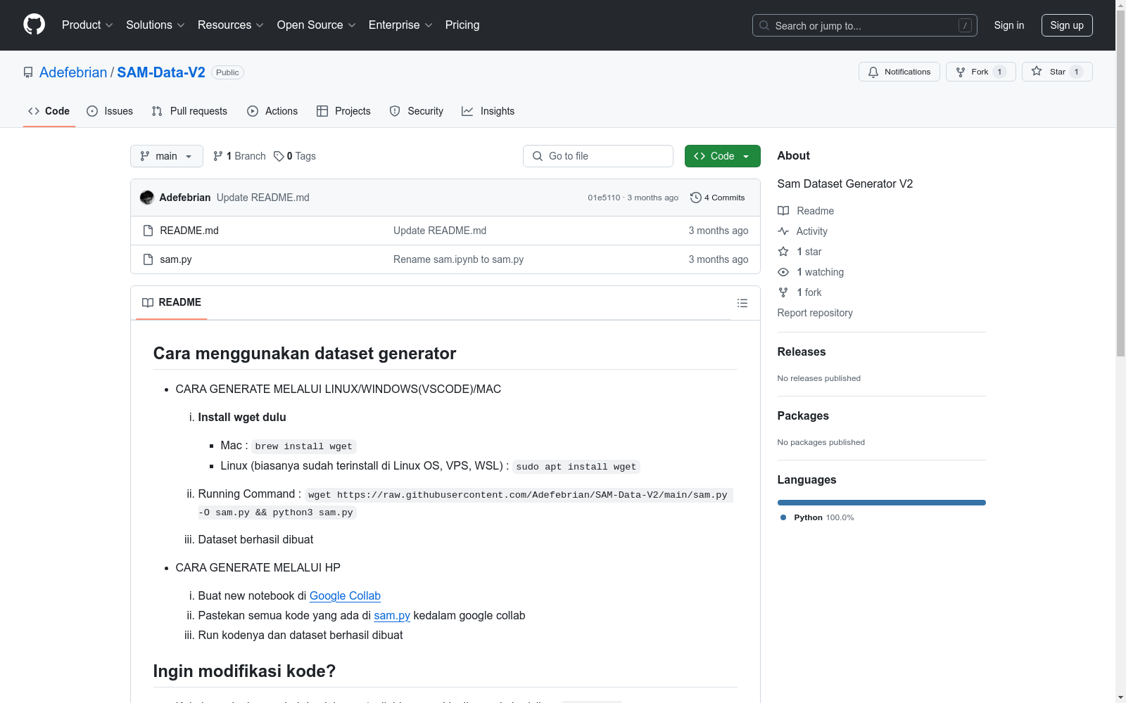
Task: Click the Go to file input
Action: [x=598, y=156]
